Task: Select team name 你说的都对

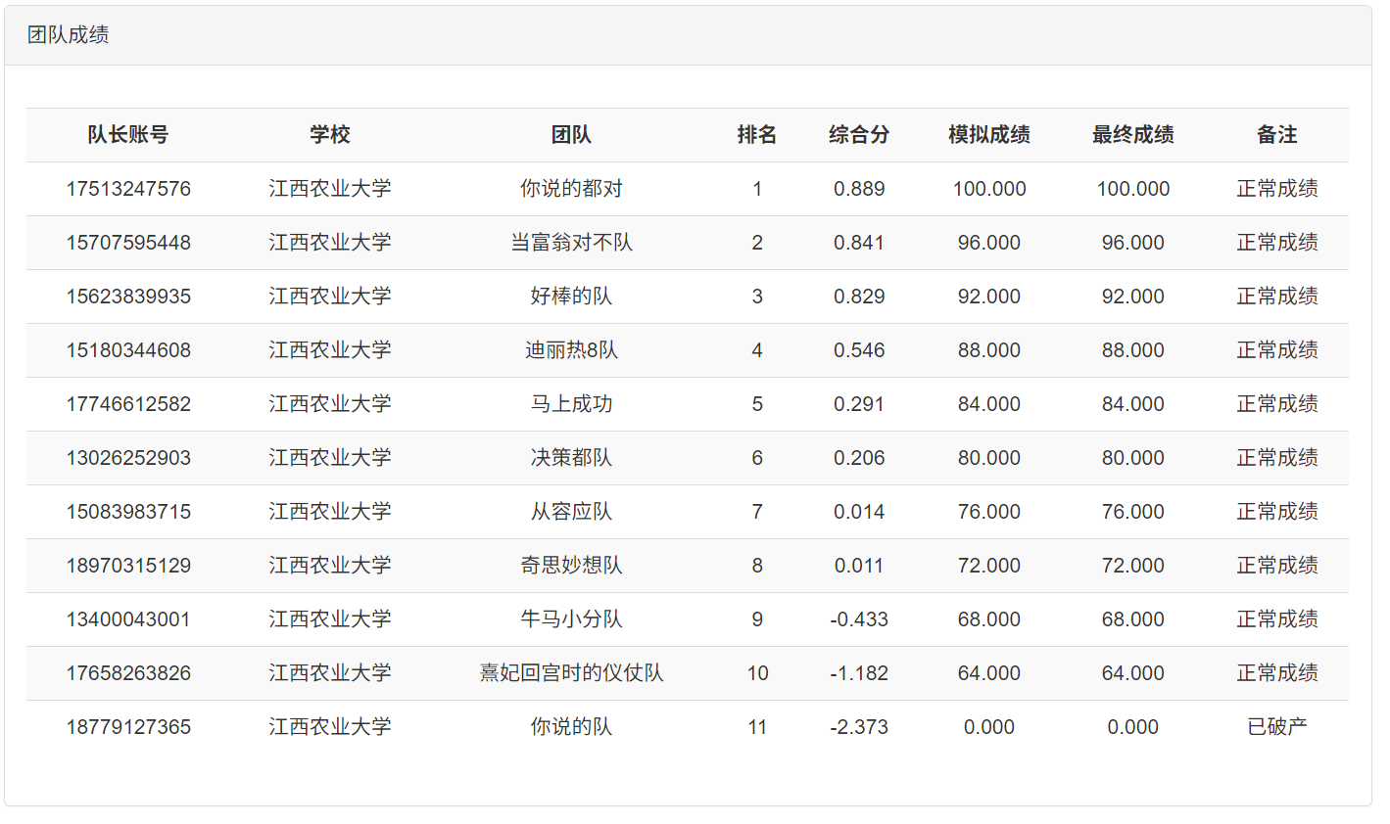Action: (x=571, y=189)
